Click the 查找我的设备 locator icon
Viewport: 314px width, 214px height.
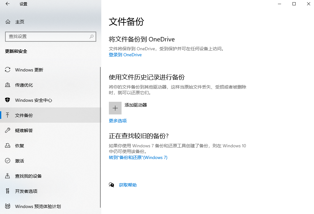8,176
